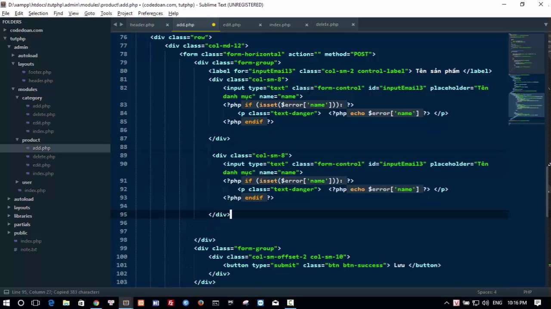
Task: Switch to the Sublime Text taskbar icon
Action: pyautogui.click(x=126, y=303)
